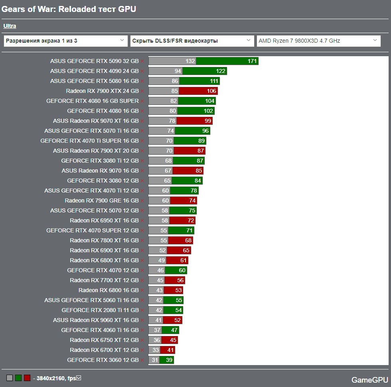391x387 pixels.
Task: Remove ASUS GEFORCE RTX 4070 Ti 12 GB
Action: pyautogui.click(x=142, y=191)
